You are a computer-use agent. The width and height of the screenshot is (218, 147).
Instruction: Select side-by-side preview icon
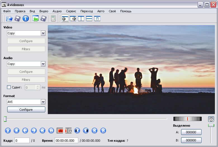coord(81,18)
